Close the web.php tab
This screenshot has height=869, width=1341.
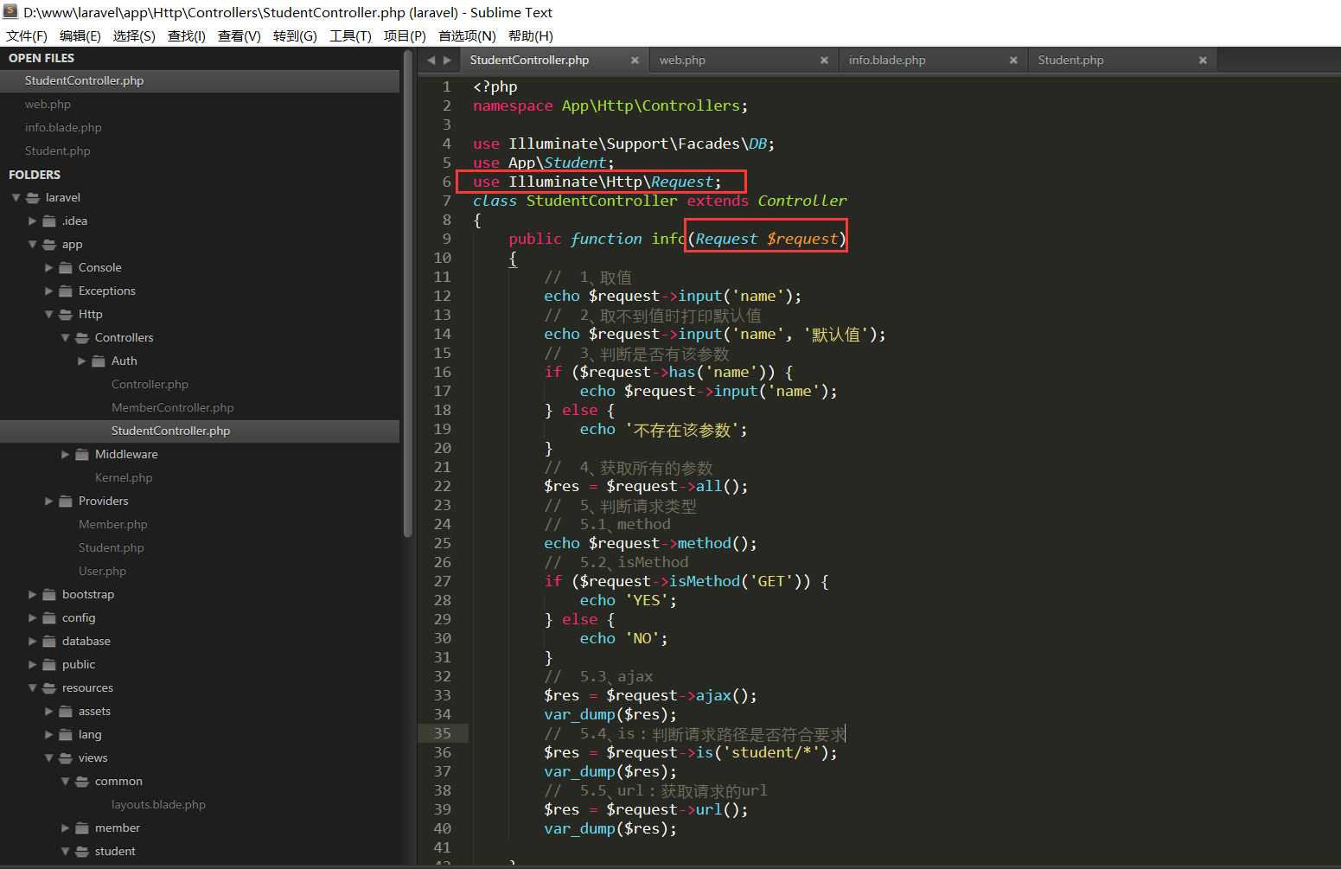pos(824,61)
